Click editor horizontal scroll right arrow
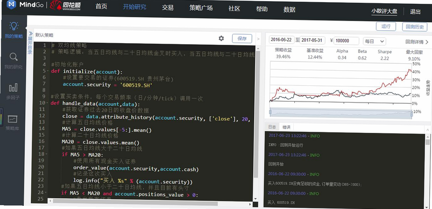Screen dimensions: 432x209 pyautogui.click(x=249, y=204)
